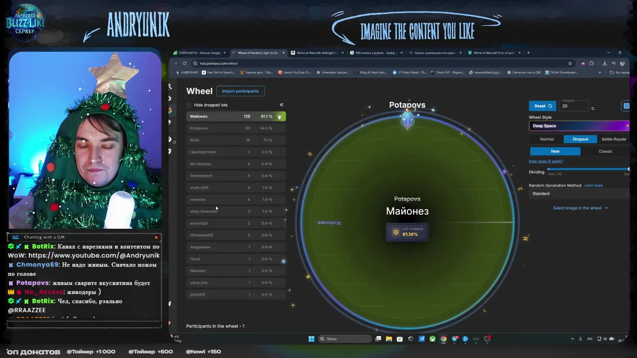Viewport: 637px width, 358px height.
Task: Open the Windows Start menu
Action: tap(312, 339)
